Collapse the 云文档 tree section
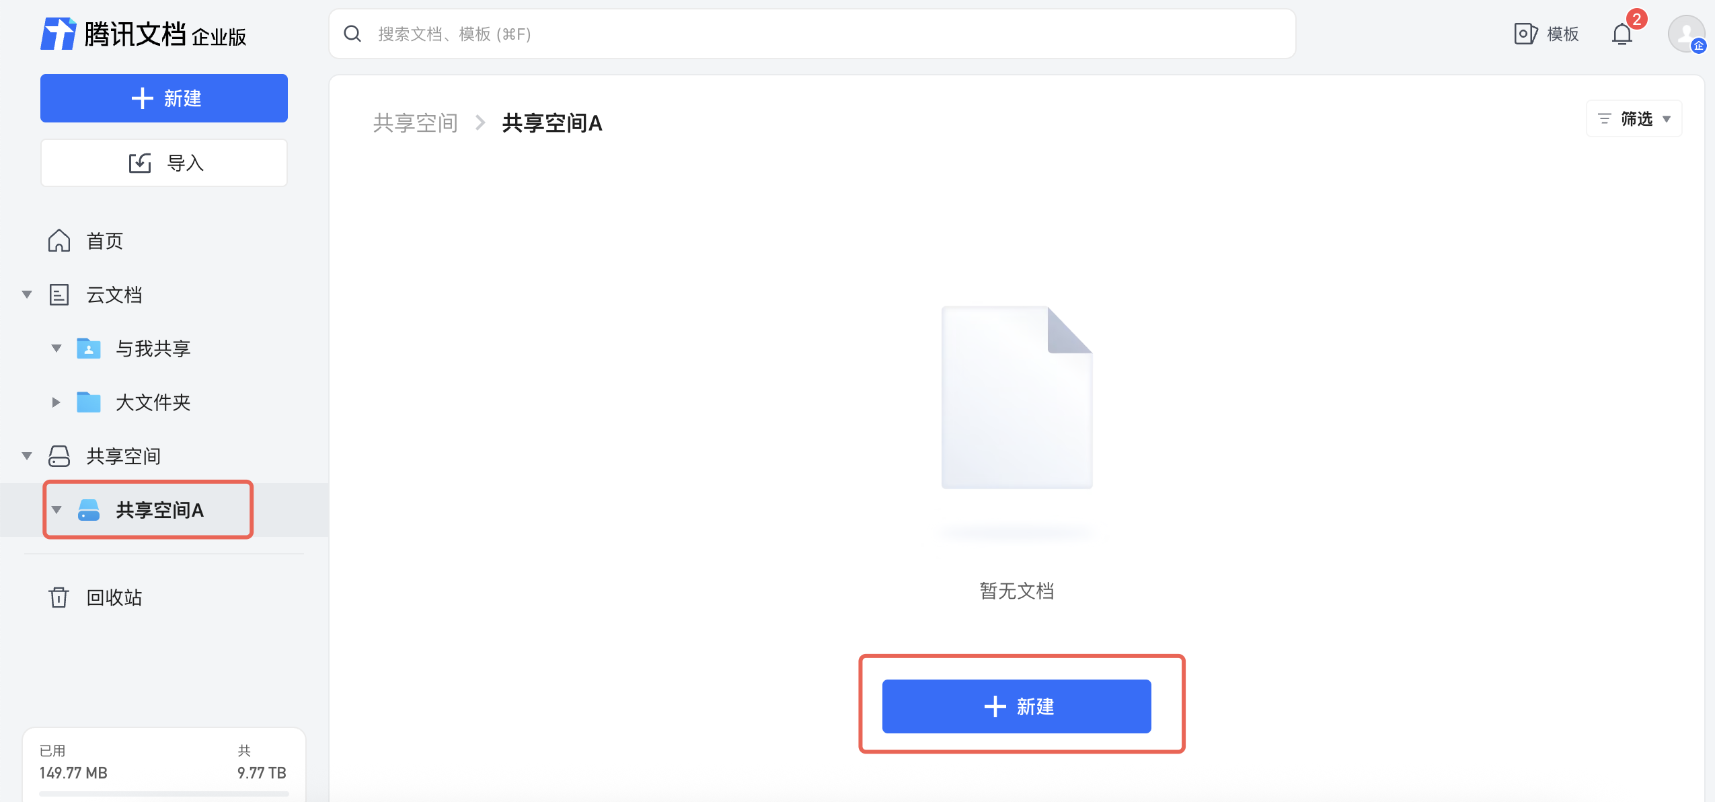 (x=27, y=295)
